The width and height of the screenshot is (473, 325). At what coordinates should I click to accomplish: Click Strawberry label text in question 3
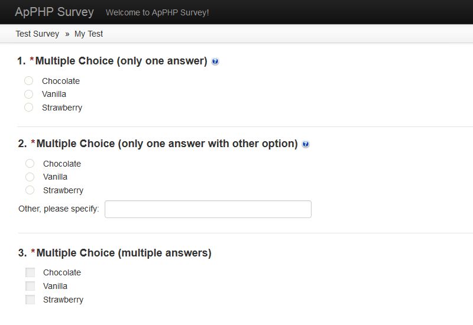(63, 300)
